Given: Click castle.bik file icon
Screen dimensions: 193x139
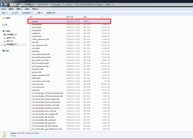Looking at the screenshot, I should pos(30,33).
